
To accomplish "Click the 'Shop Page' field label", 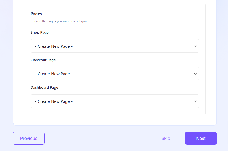I will point(40,33).
